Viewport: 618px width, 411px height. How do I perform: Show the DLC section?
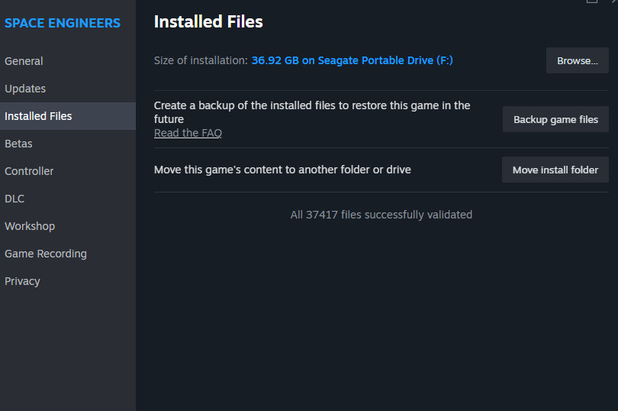point(14,199)
